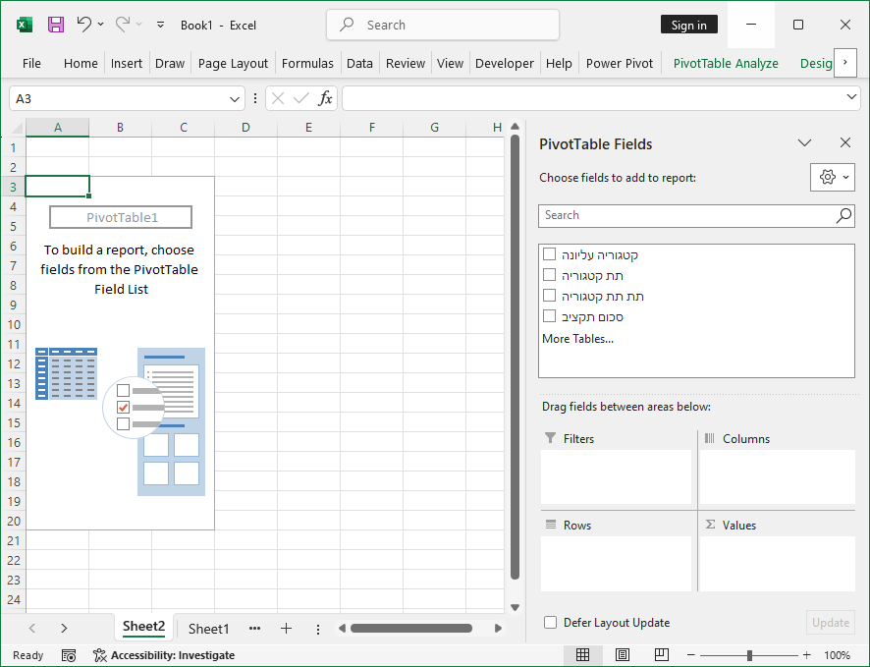Viewport: 870px width, 667px height.
Task: Close the PivotTable Fields pane
Action: tap(844, 143)
